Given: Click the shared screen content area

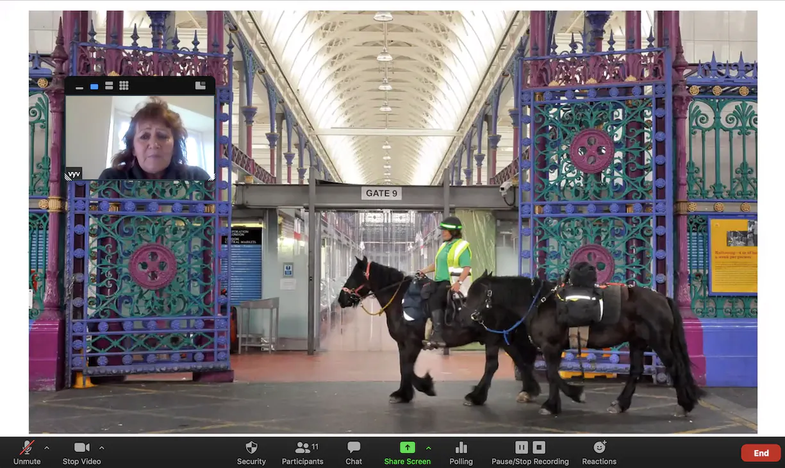Looking at the screenshot, I should pyautogui.click(x=393, y=221).
